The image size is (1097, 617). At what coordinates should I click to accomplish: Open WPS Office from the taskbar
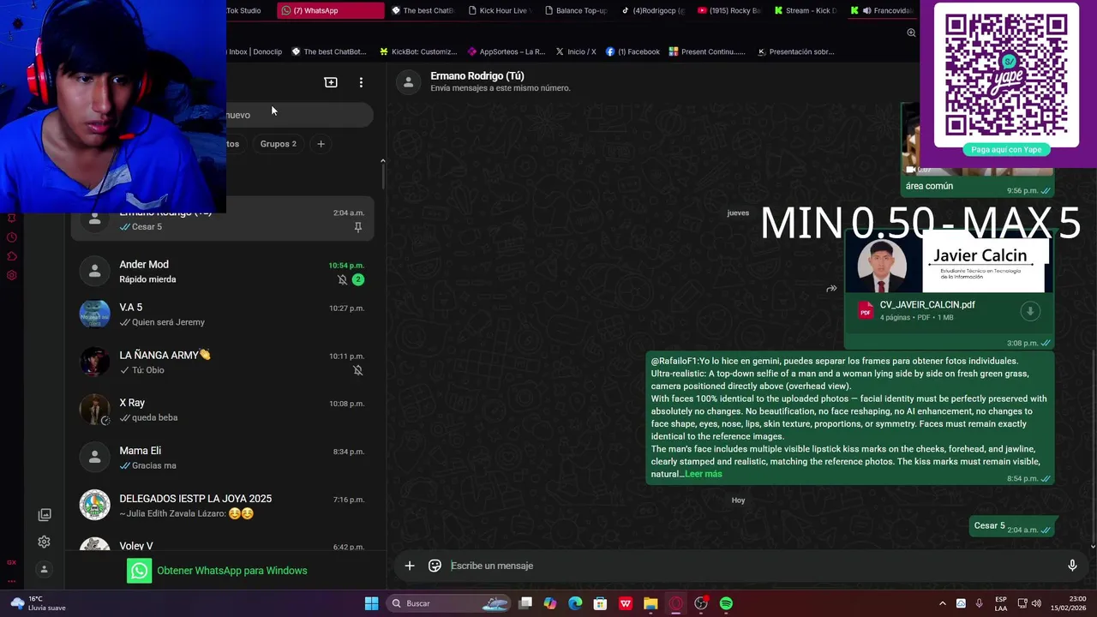point(626,603)
